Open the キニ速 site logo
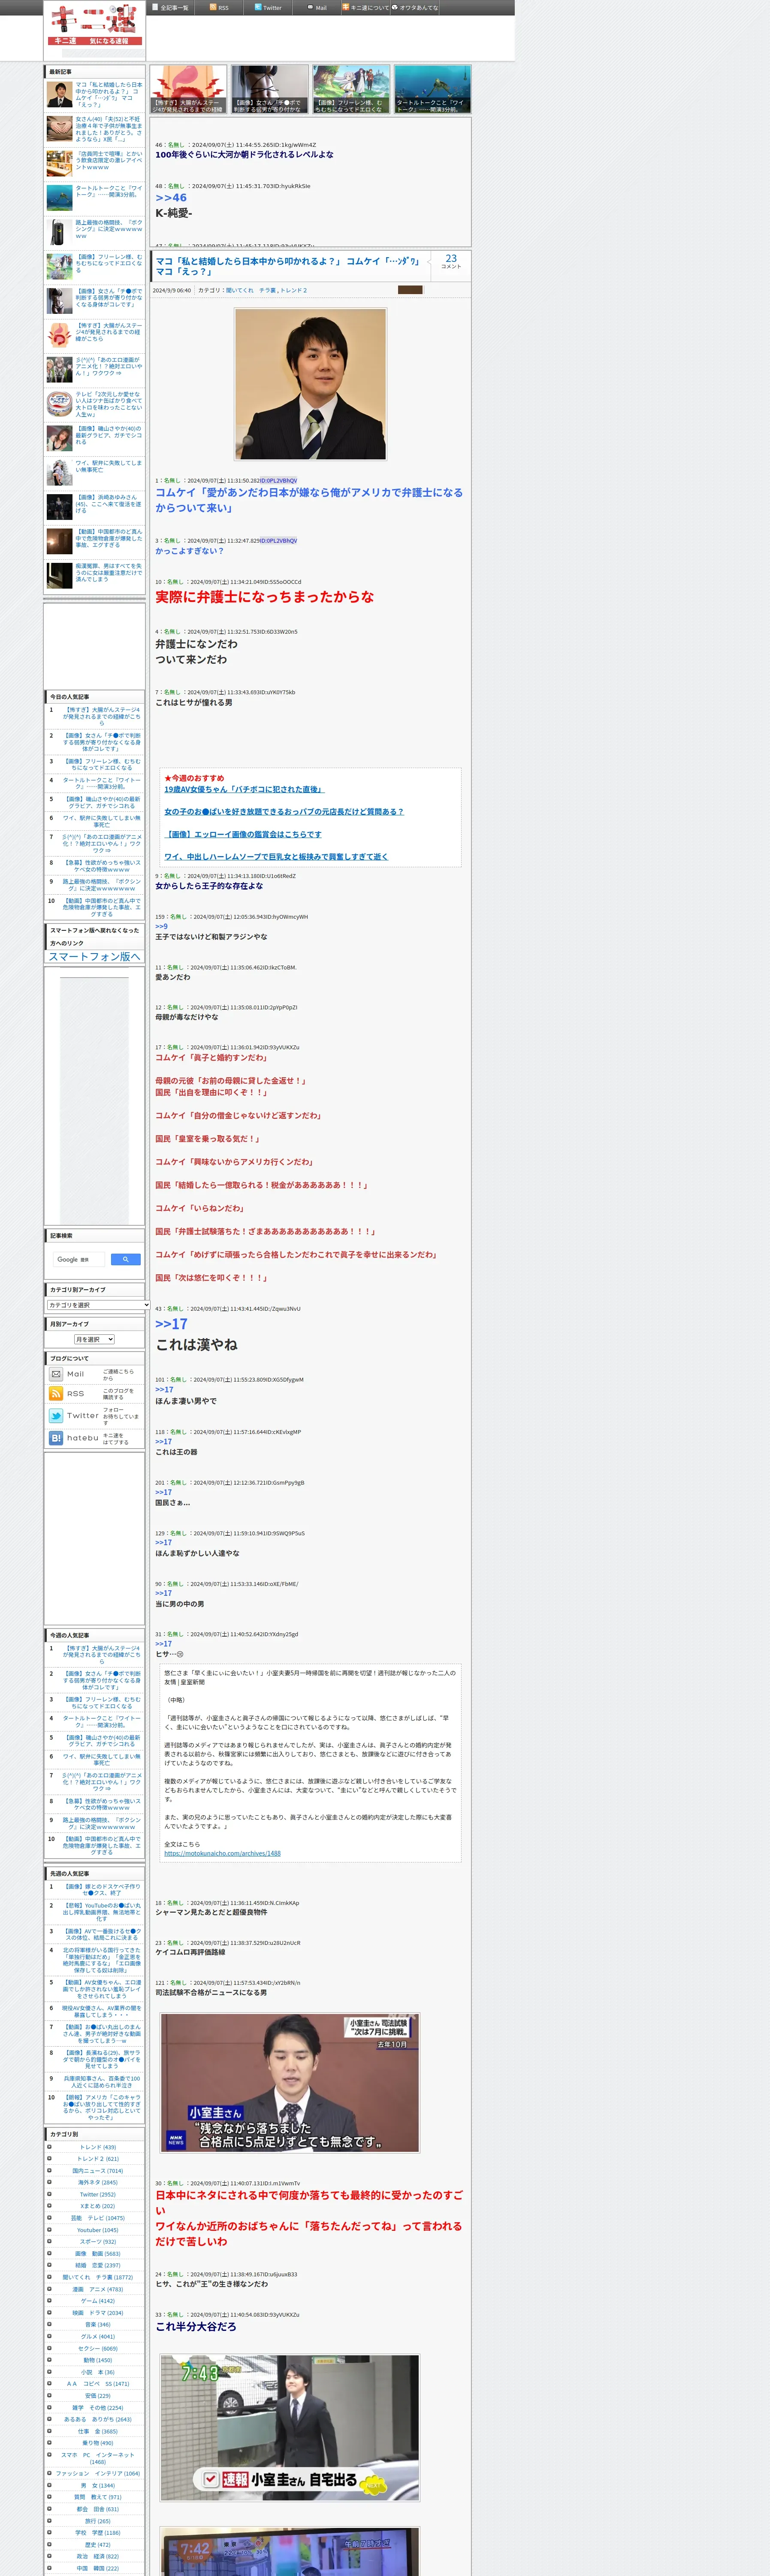Screen dimensions: 770x2576 tap(94, 25)
